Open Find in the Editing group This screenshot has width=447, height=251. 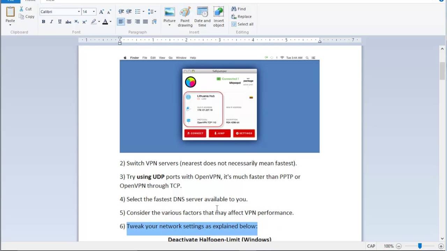239,9
